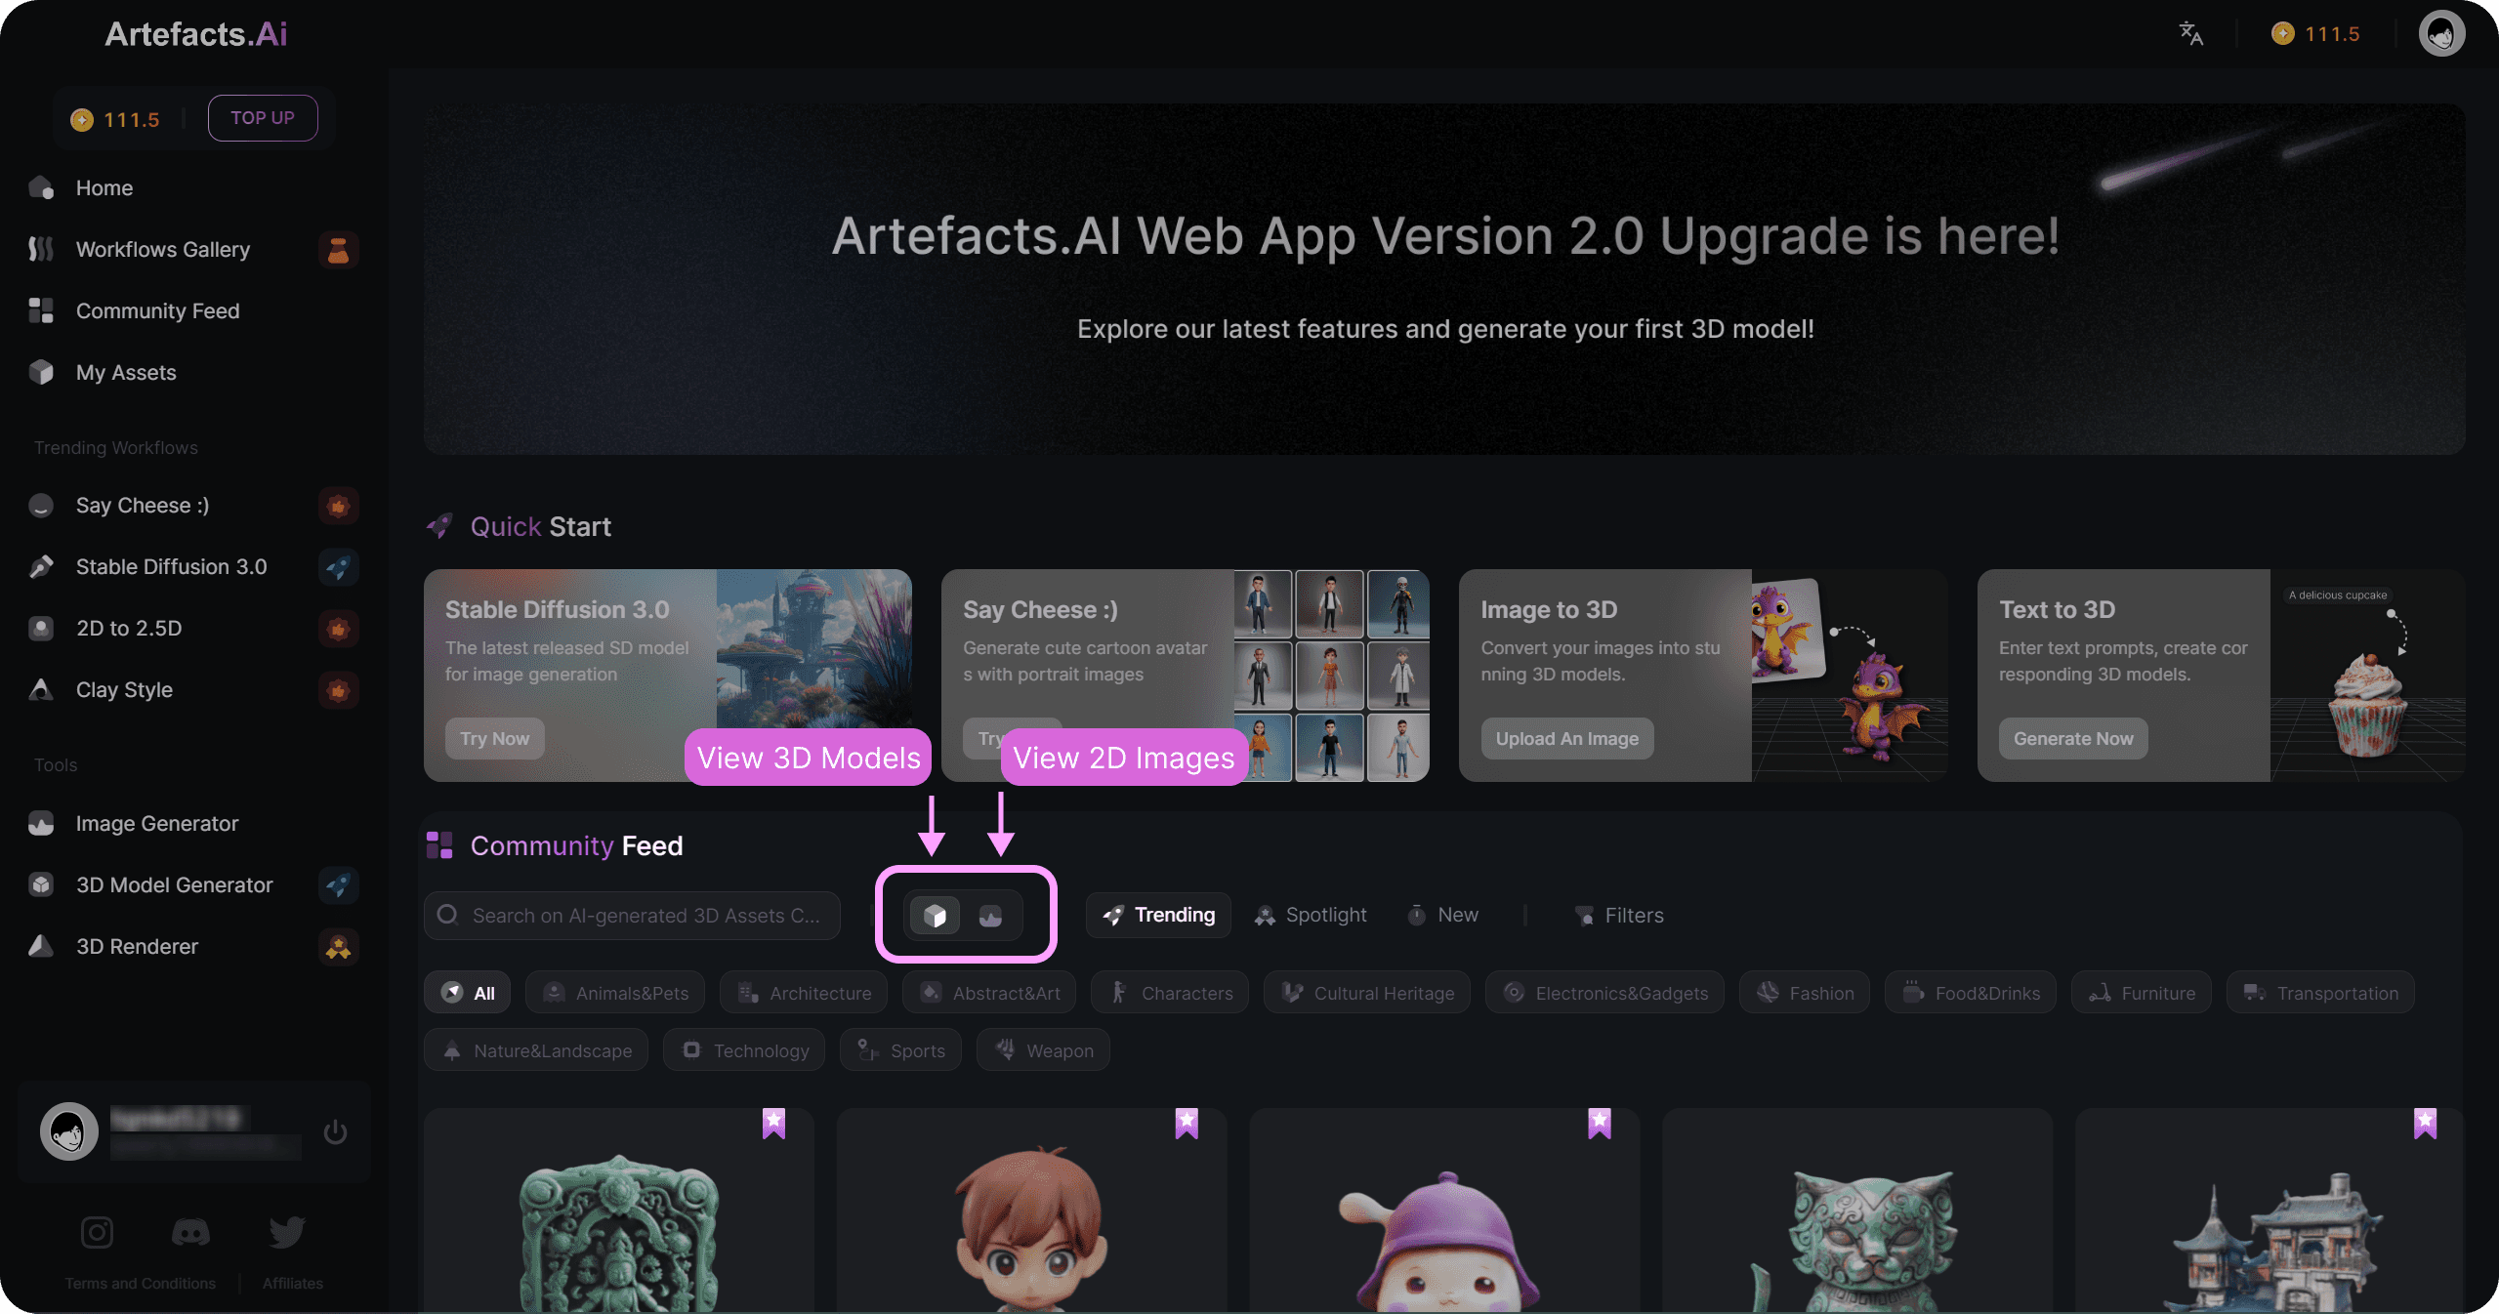Click the rocket badge beside 3D Model Generator
The image size is (2499, 1314).
point(338,885)
